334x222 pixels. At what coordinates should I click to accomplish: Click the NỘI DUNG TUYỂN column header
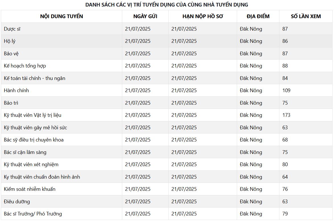coord(61,16)
